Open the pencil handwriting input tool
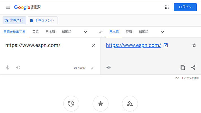This screenshot has height=113, width=201. 92,68
